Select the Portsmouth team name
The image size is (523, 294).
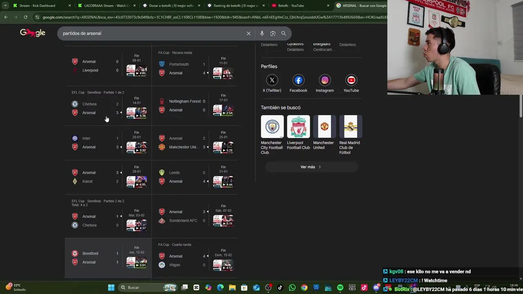pos(179,64)
